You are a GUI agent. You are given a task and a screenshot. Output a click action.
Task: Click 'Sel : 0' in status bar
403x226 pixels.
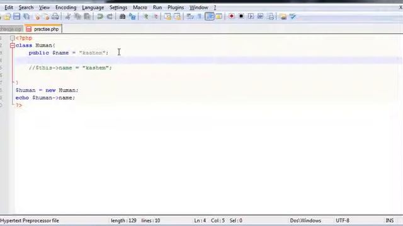click(x=236, y=220)
